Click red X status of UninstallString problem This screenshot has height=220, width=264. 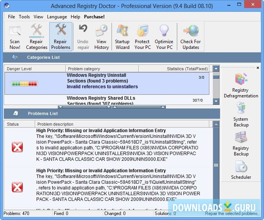(x=17, y=147)
